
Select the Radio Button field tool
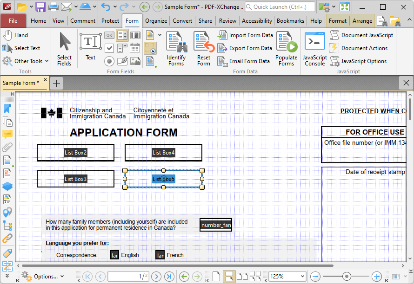109,61
